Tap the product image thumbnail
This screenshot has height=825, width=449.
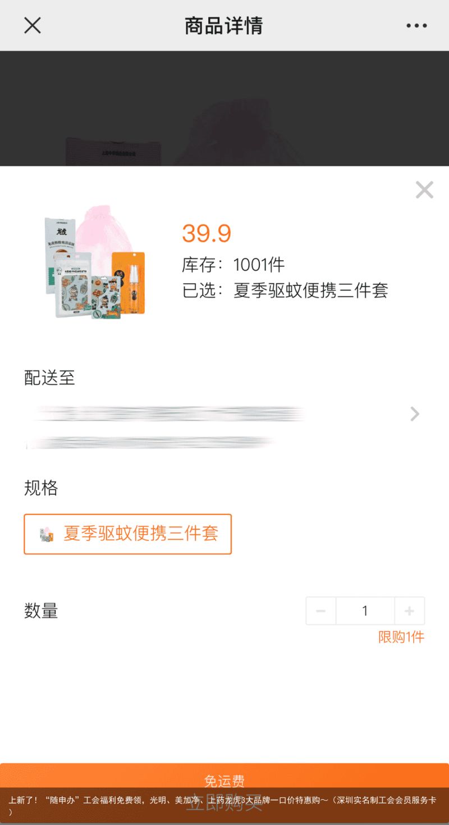click(94, 262)
